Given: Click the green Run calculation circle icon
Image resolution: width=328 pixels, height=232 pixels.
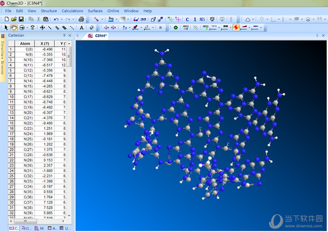Looking at the screenshot, I should coord(175,27).
